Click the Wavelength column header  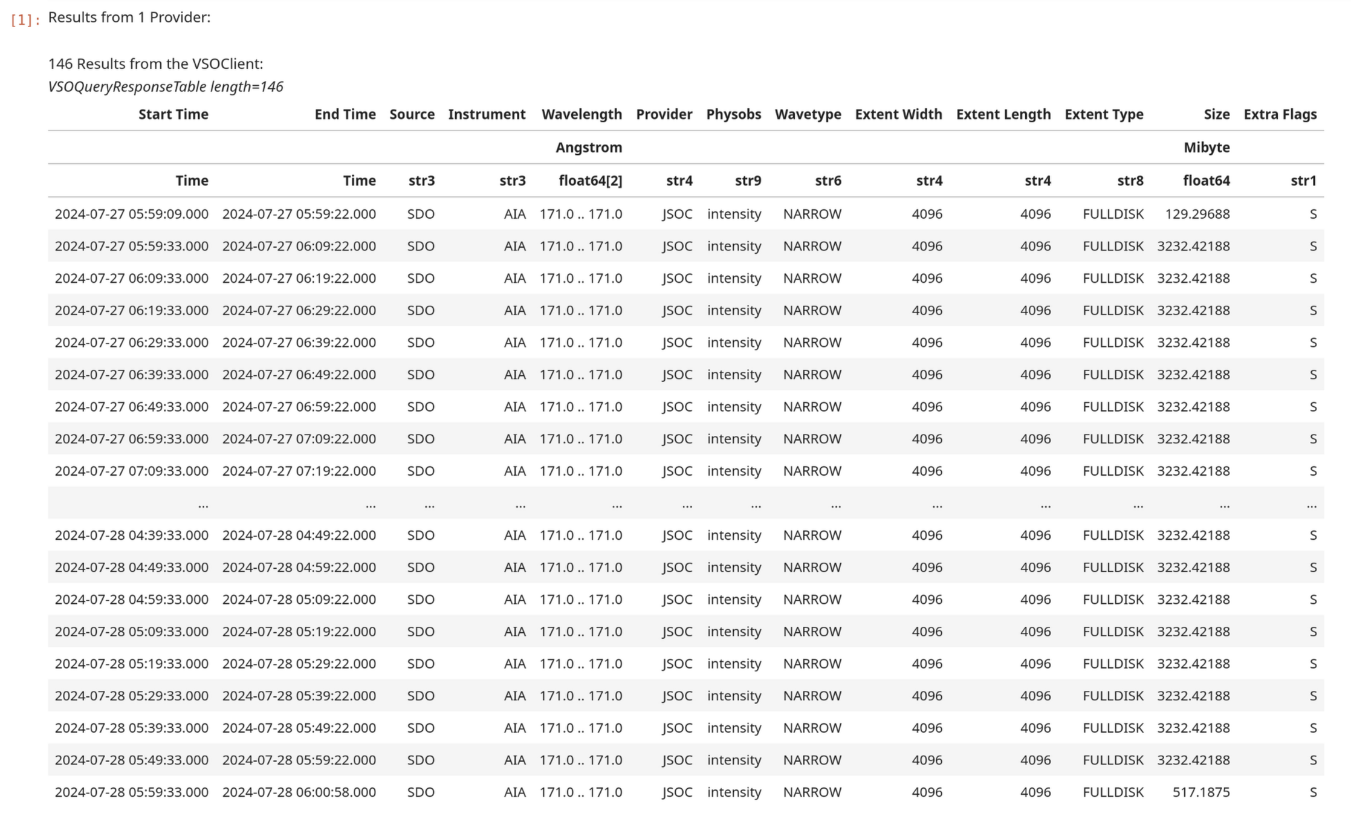582,114
